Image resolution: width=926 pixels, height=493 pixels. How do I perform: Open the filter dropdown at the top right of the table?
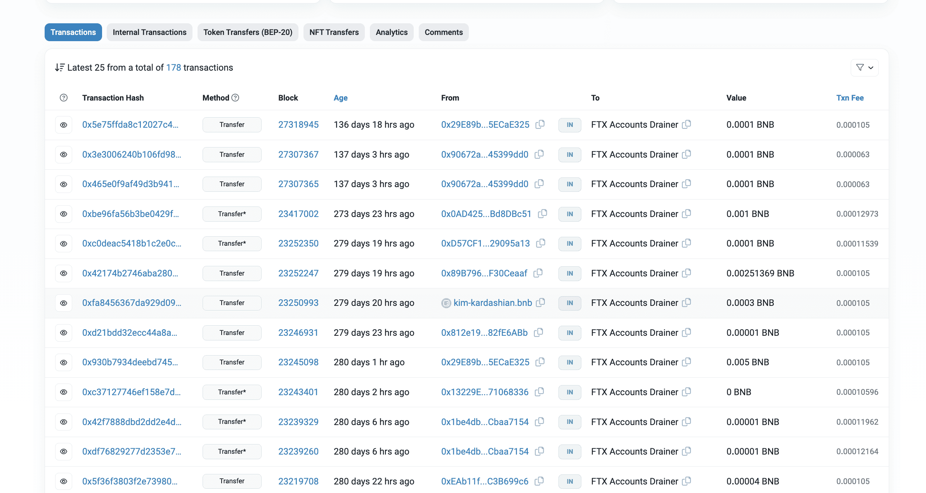pyautogui.click(x=864, y=68)
